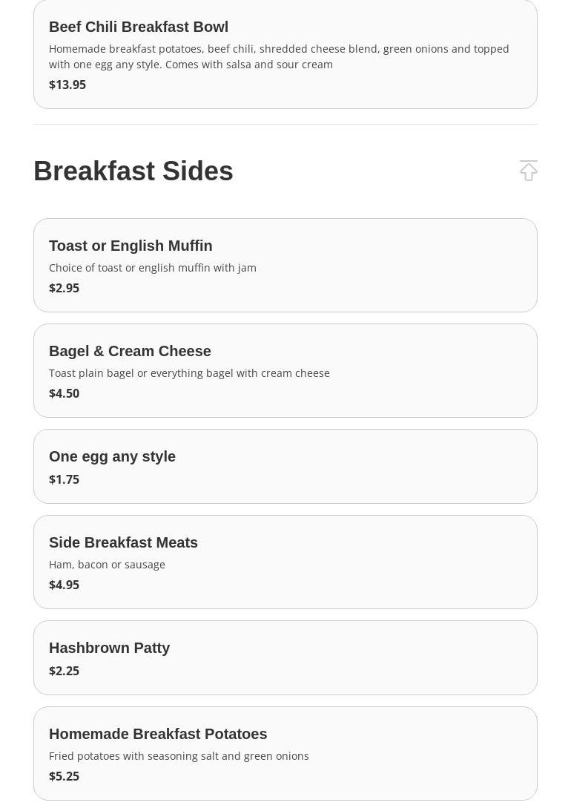Pick the Hashbrown Patty title
Viewport: 571px width, 811px height.
click(x=109, y=648)
